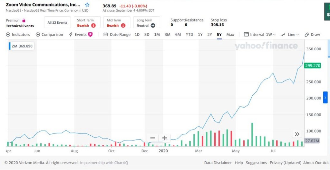The image size is (330, 170).
Task: Click the Short Term Bearish button
Action: [86, 23]
